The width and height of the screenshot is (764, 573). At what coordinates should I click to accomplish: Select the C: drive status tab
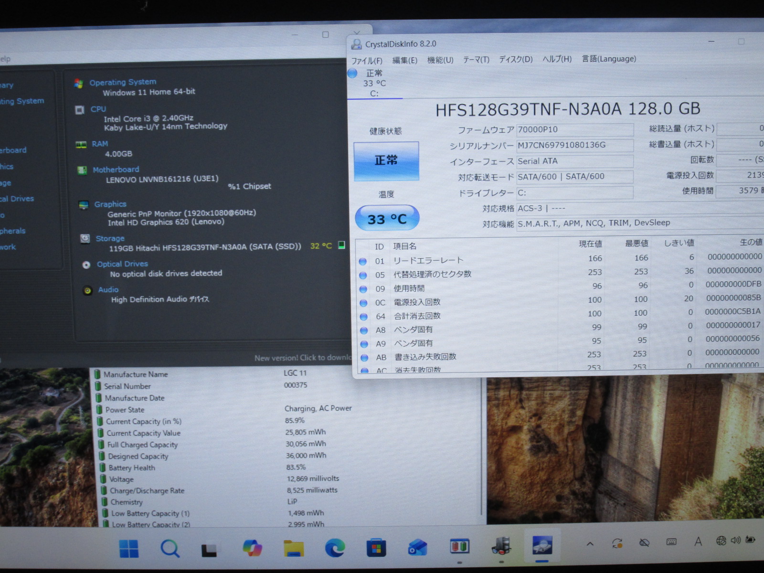(x=373, y=84)
